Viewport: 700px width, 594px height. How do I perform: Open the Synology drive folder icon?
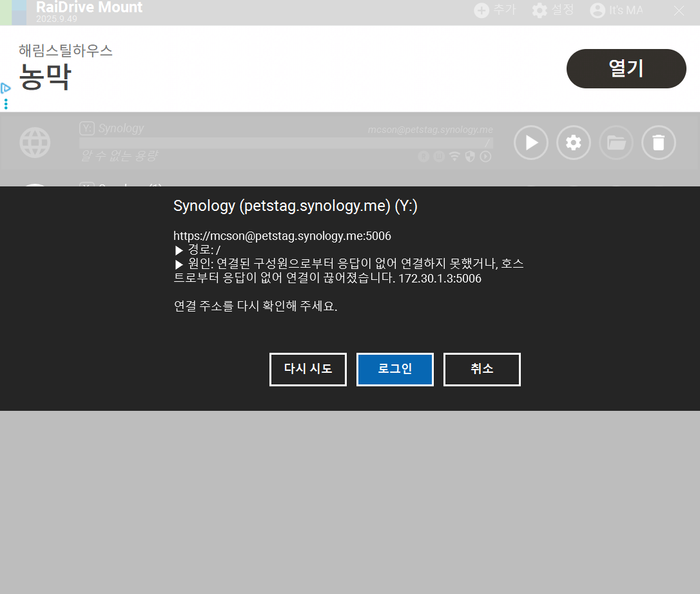point(616,143)
